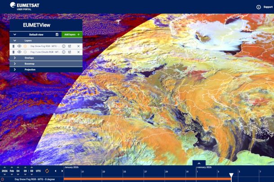Step to the previous time frame
This screenshot has height=182, width=274.
[56, 171]
